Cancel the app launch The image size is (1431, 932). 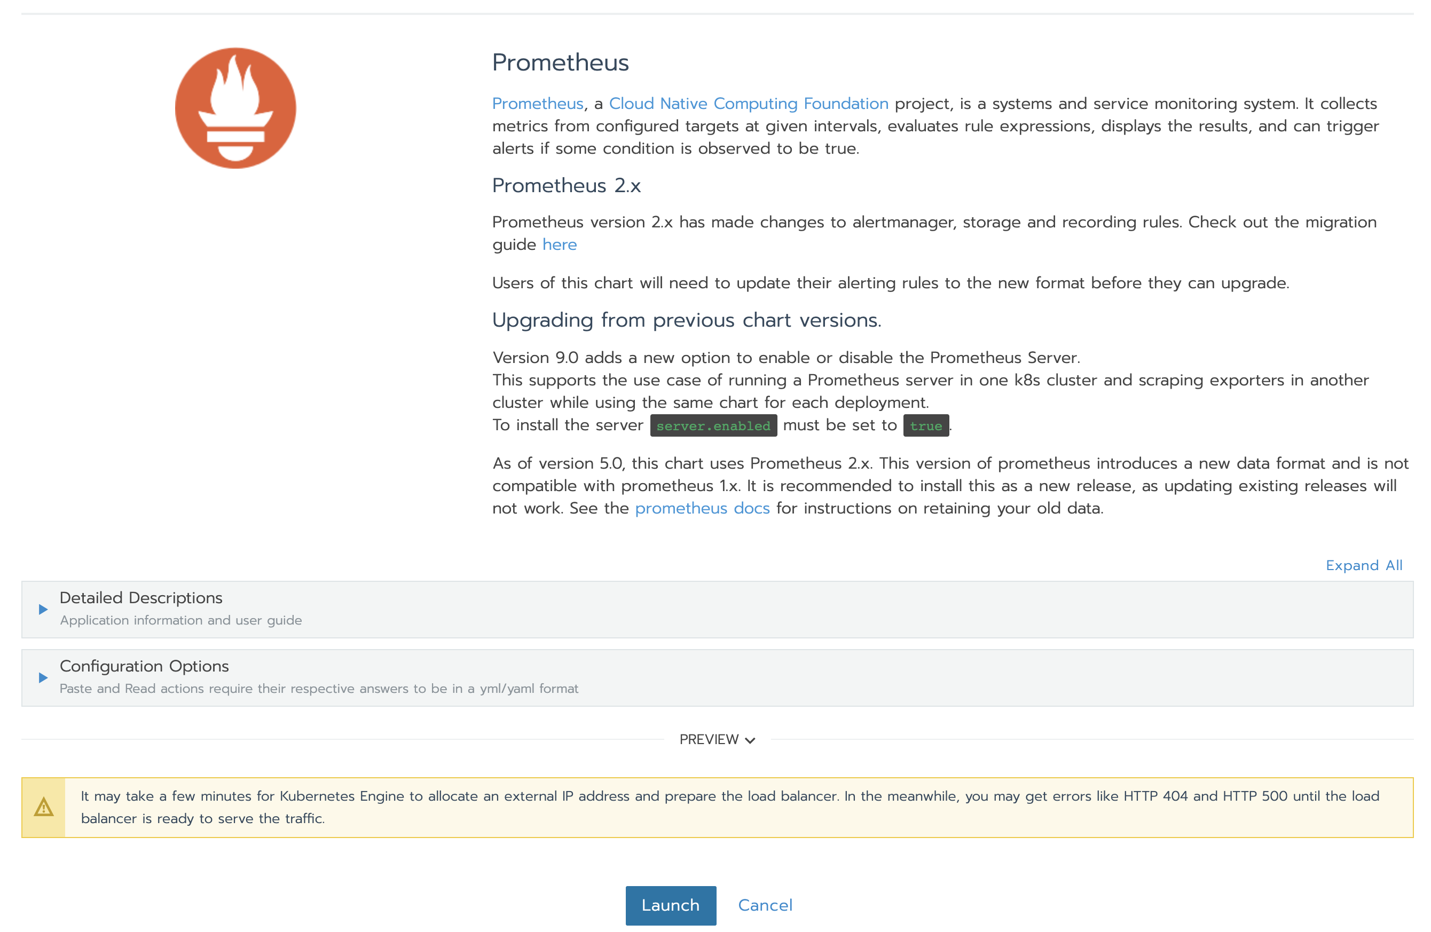click(x=765, y=905)
